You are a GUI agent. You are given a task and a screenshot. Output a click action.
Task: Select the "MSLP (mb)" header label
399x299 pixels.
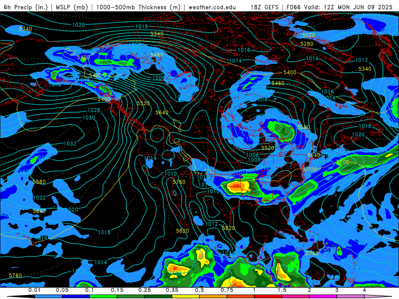(72, 7)
